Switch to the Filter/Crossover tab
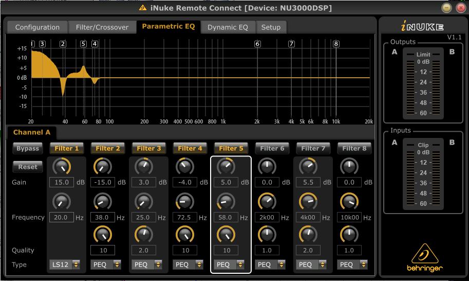Viewport: 469px width, 281px height. click(102, 27)
